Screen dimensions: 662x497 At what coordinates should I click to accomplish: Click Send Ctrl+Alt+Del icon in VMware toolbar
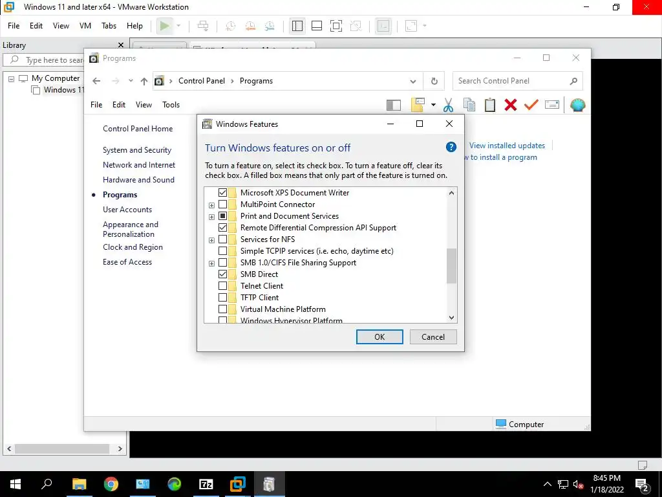pos(203,26)
